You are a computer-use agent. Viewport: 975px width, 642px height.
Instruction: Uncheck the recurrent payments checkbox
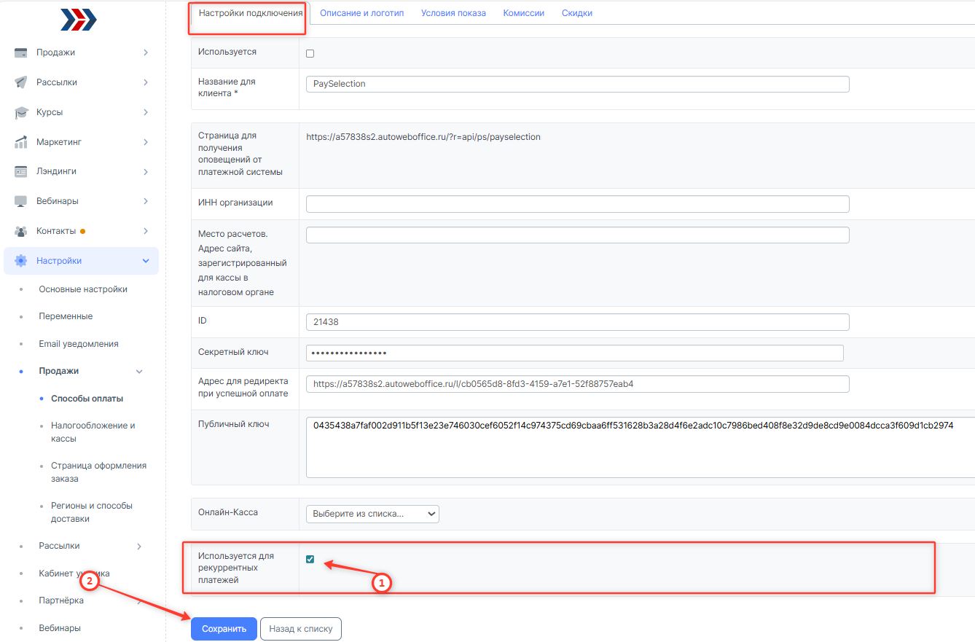click(x=310, y=560)
